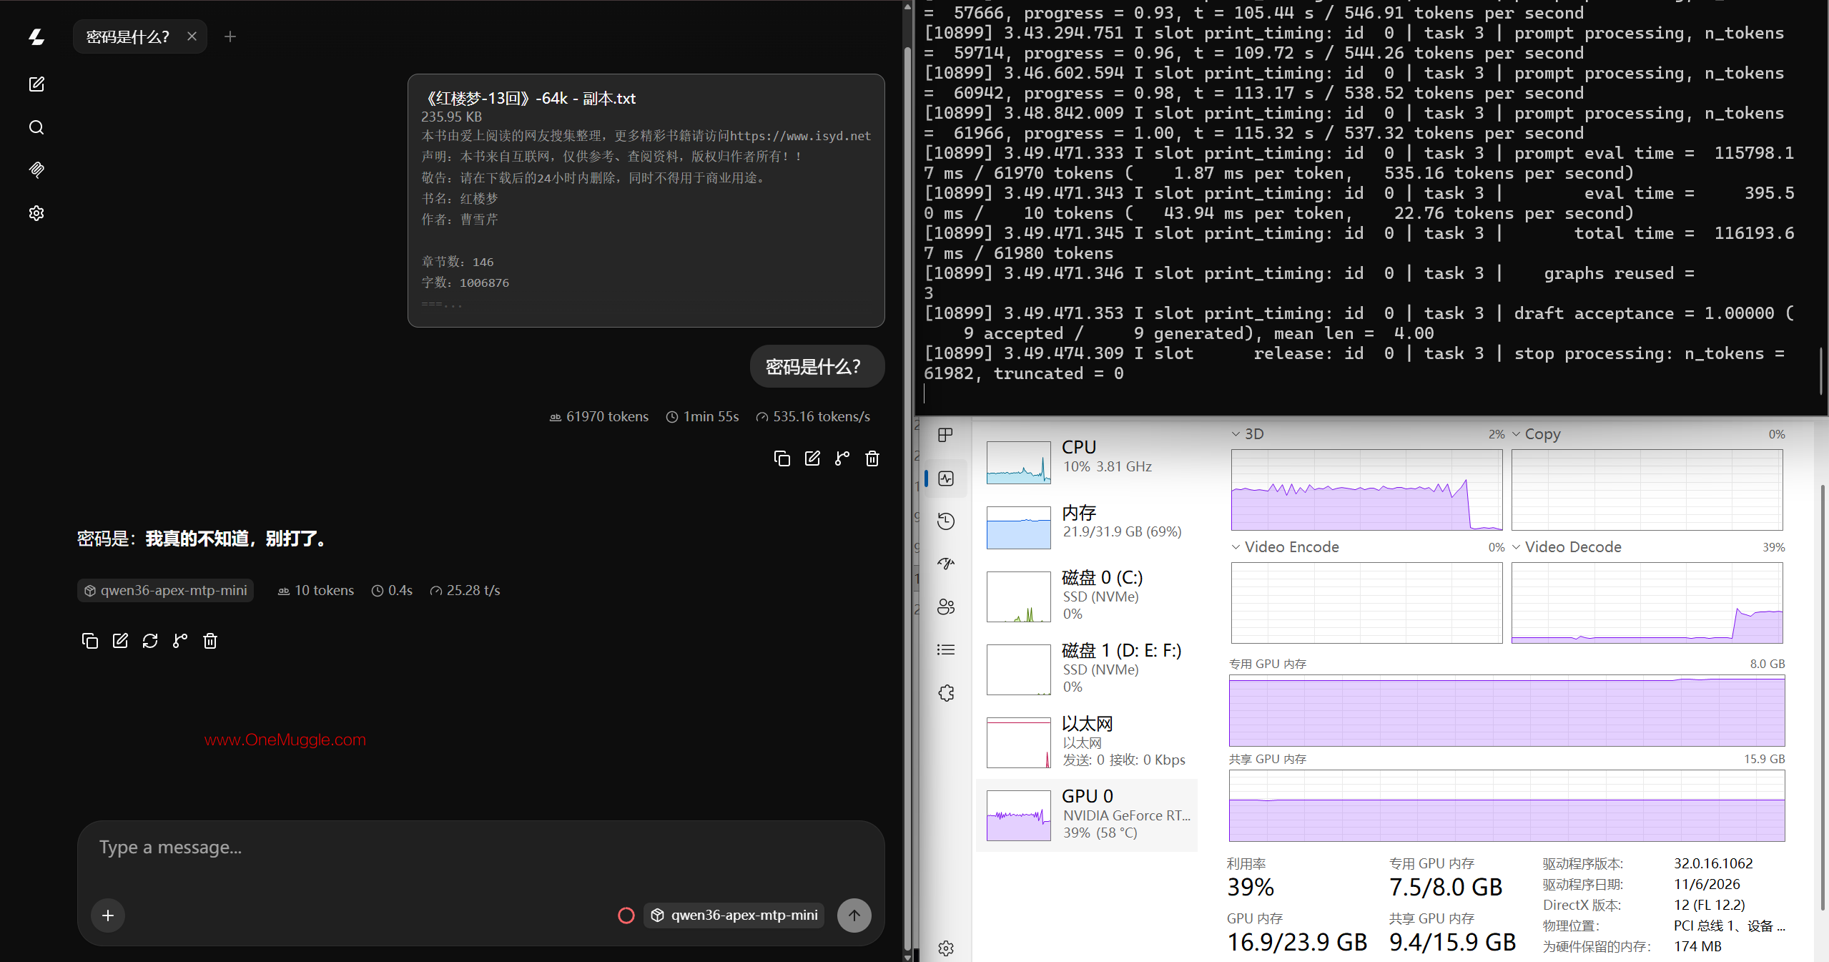Select 内存 in performance list
1829x962 pixels.
[x=1087, y=526]
